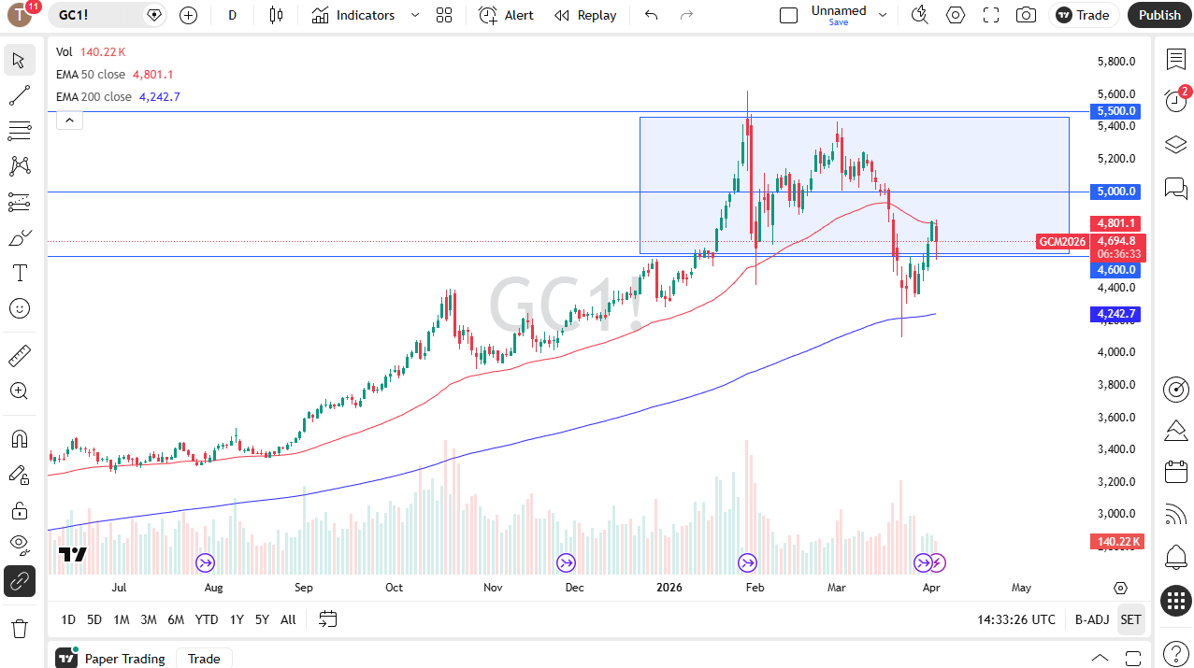Select the trend line drawing tool

[19, 95]
